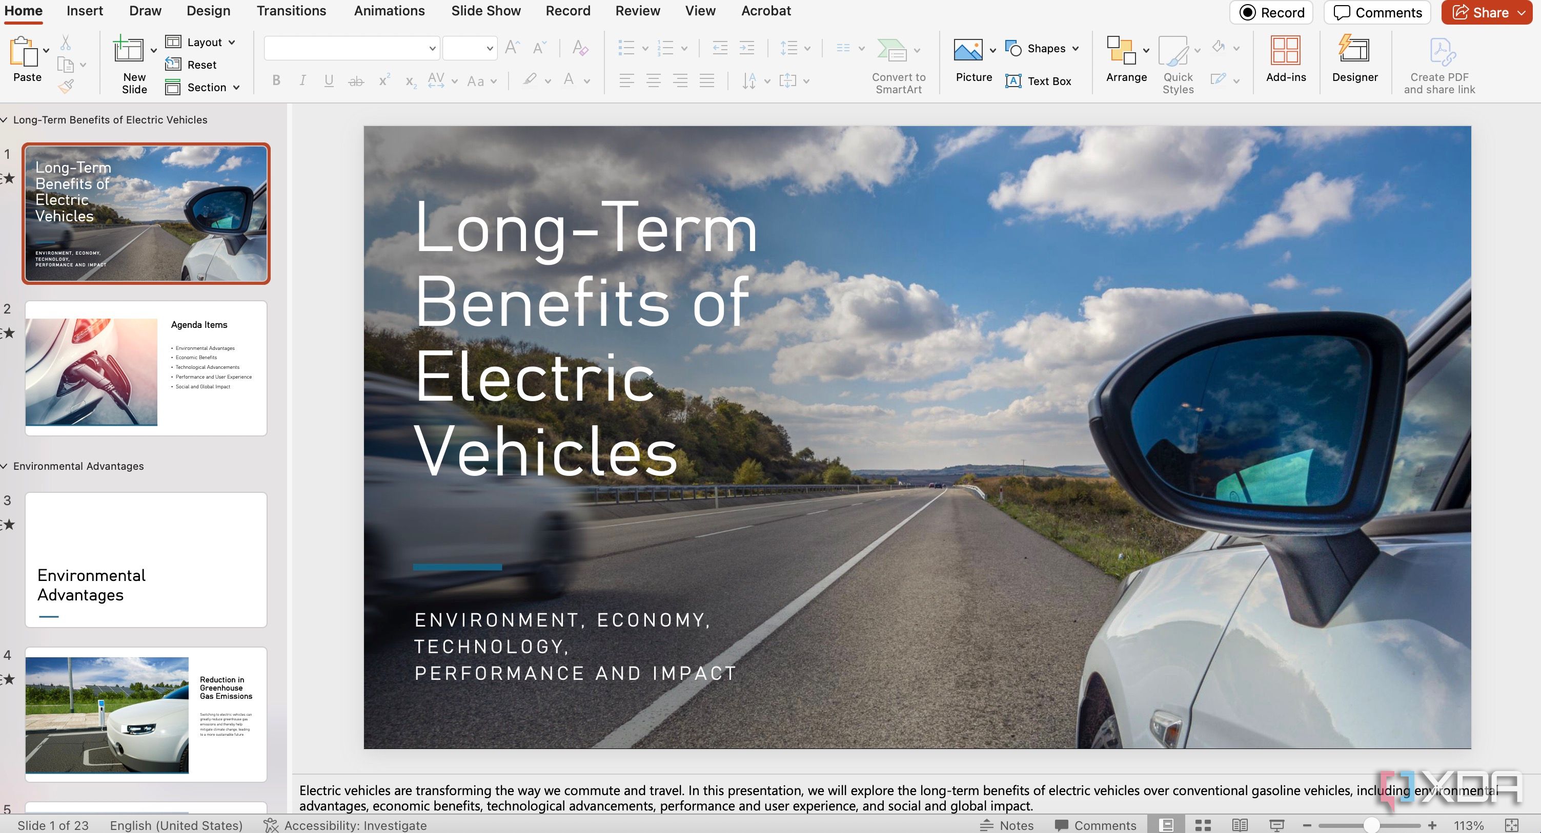This screenshot has height=833, width=1541.
Task: Click Convert to SmartArt
Action: (x=897, y=66)
